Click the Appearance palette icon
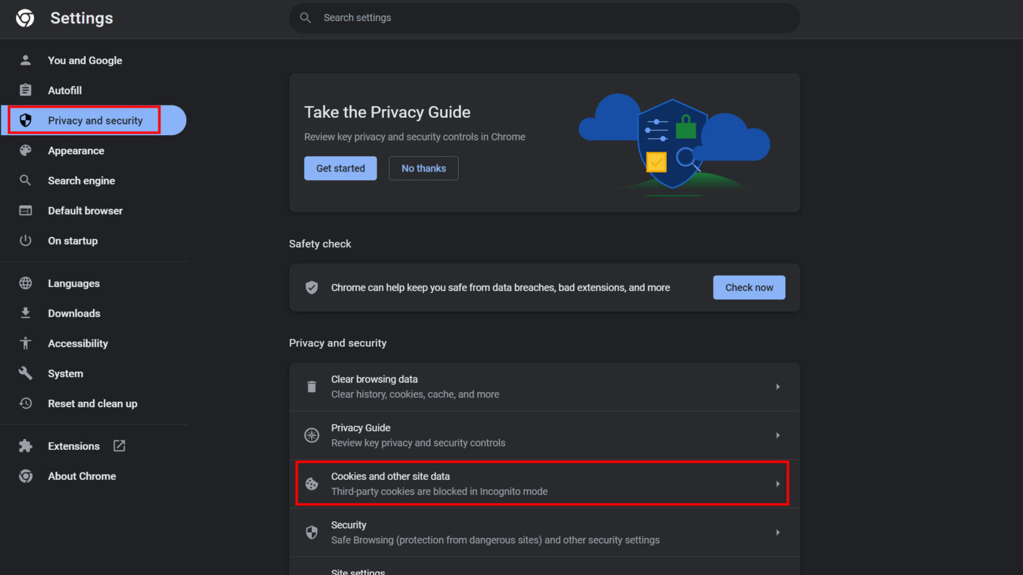Screen dimensions: 1023x575 coord(25,150)
